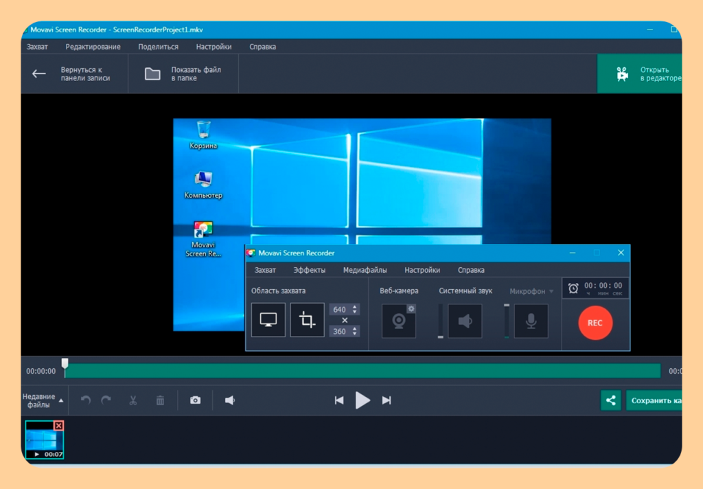703x489 pixels.
Task: Close the Movavi Screen Recorder panel
Action: pyautogui.click(x=621, y=253)
